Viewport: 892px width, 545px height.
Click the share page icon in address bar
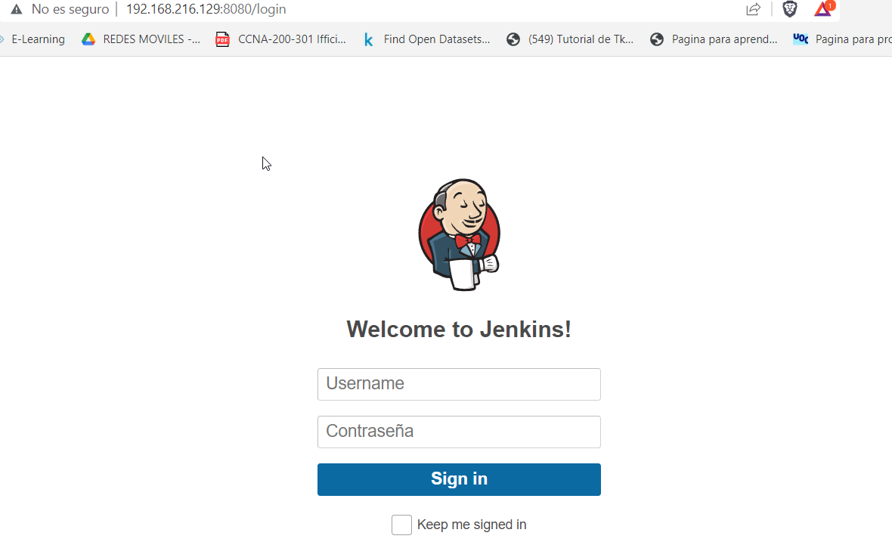pos(753,9)
